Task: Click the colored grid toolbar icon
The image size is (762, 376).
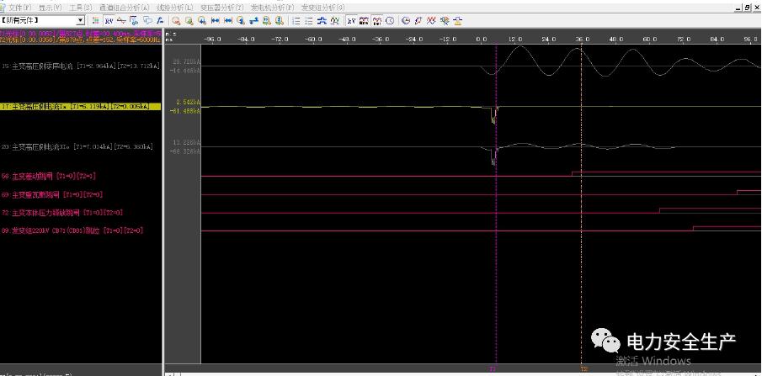Action: [96, 20]
